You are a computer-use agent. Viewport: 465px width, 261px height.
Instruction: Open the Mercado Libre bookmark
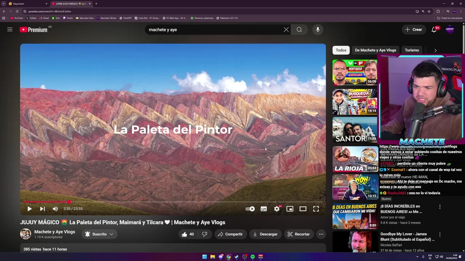tap(85, 18)
